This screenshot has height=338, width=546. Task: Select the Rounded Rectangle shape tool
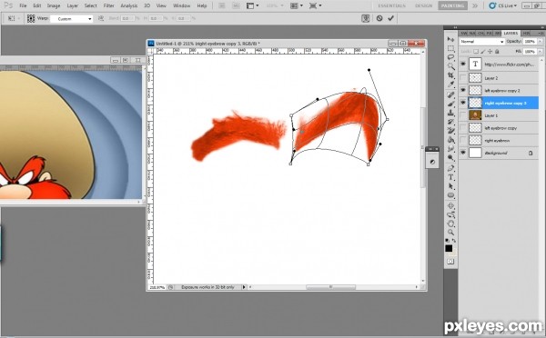point(450,195)
